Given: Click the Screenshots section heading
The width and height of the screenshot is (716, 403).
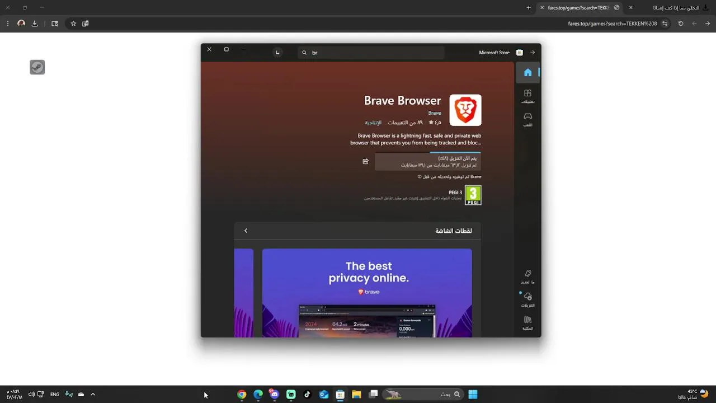Looking at the screenshot, I should 454,231.
